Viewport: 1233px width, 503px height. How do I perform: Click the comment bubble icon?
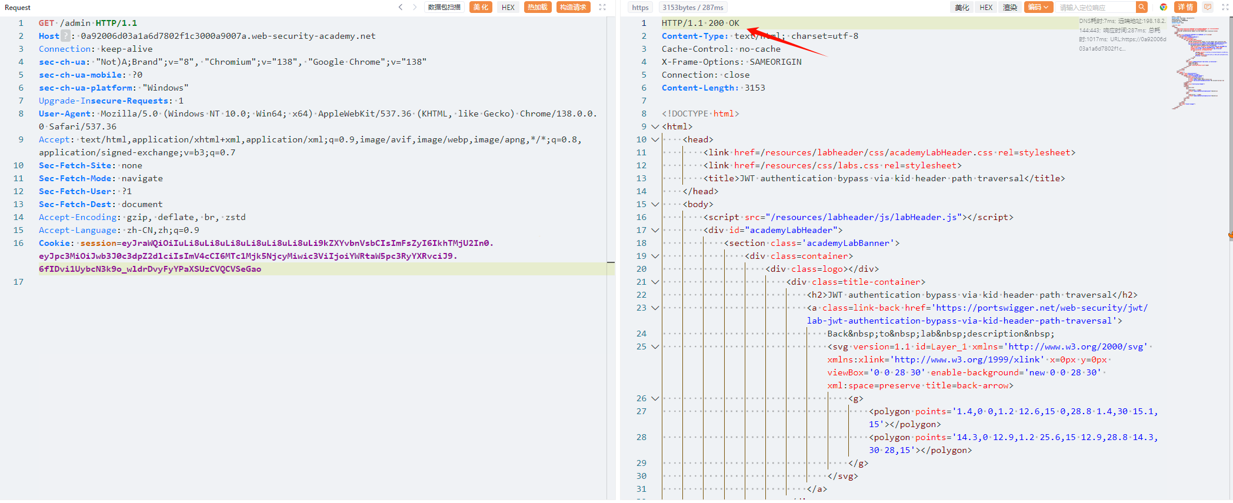[1208, 7]
